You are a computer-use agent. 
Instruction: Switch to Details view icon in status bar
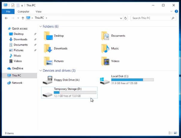click(171, 133)
